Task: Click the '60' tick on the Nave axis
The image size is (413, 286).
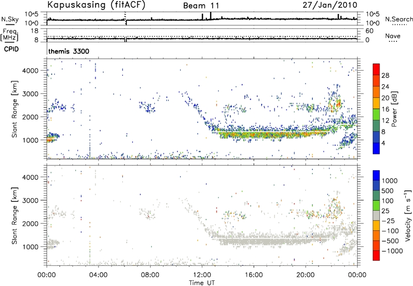Action: click(x=369, y=31)
